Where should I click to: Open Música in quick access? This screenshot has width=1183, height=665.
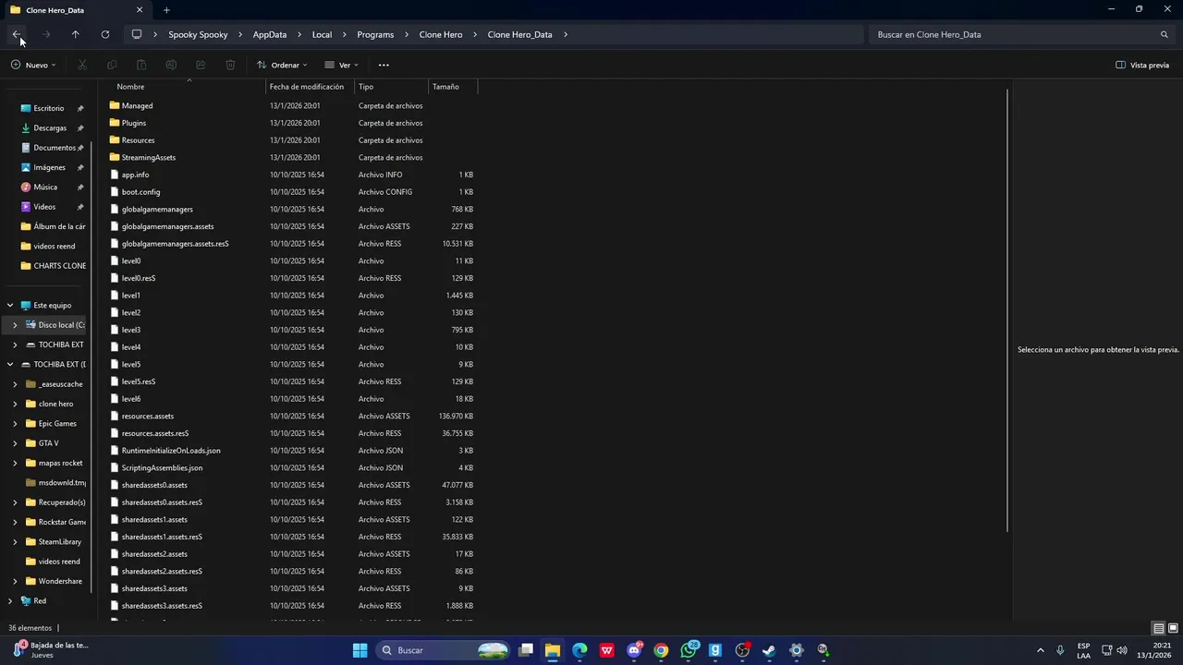point(45,187)
